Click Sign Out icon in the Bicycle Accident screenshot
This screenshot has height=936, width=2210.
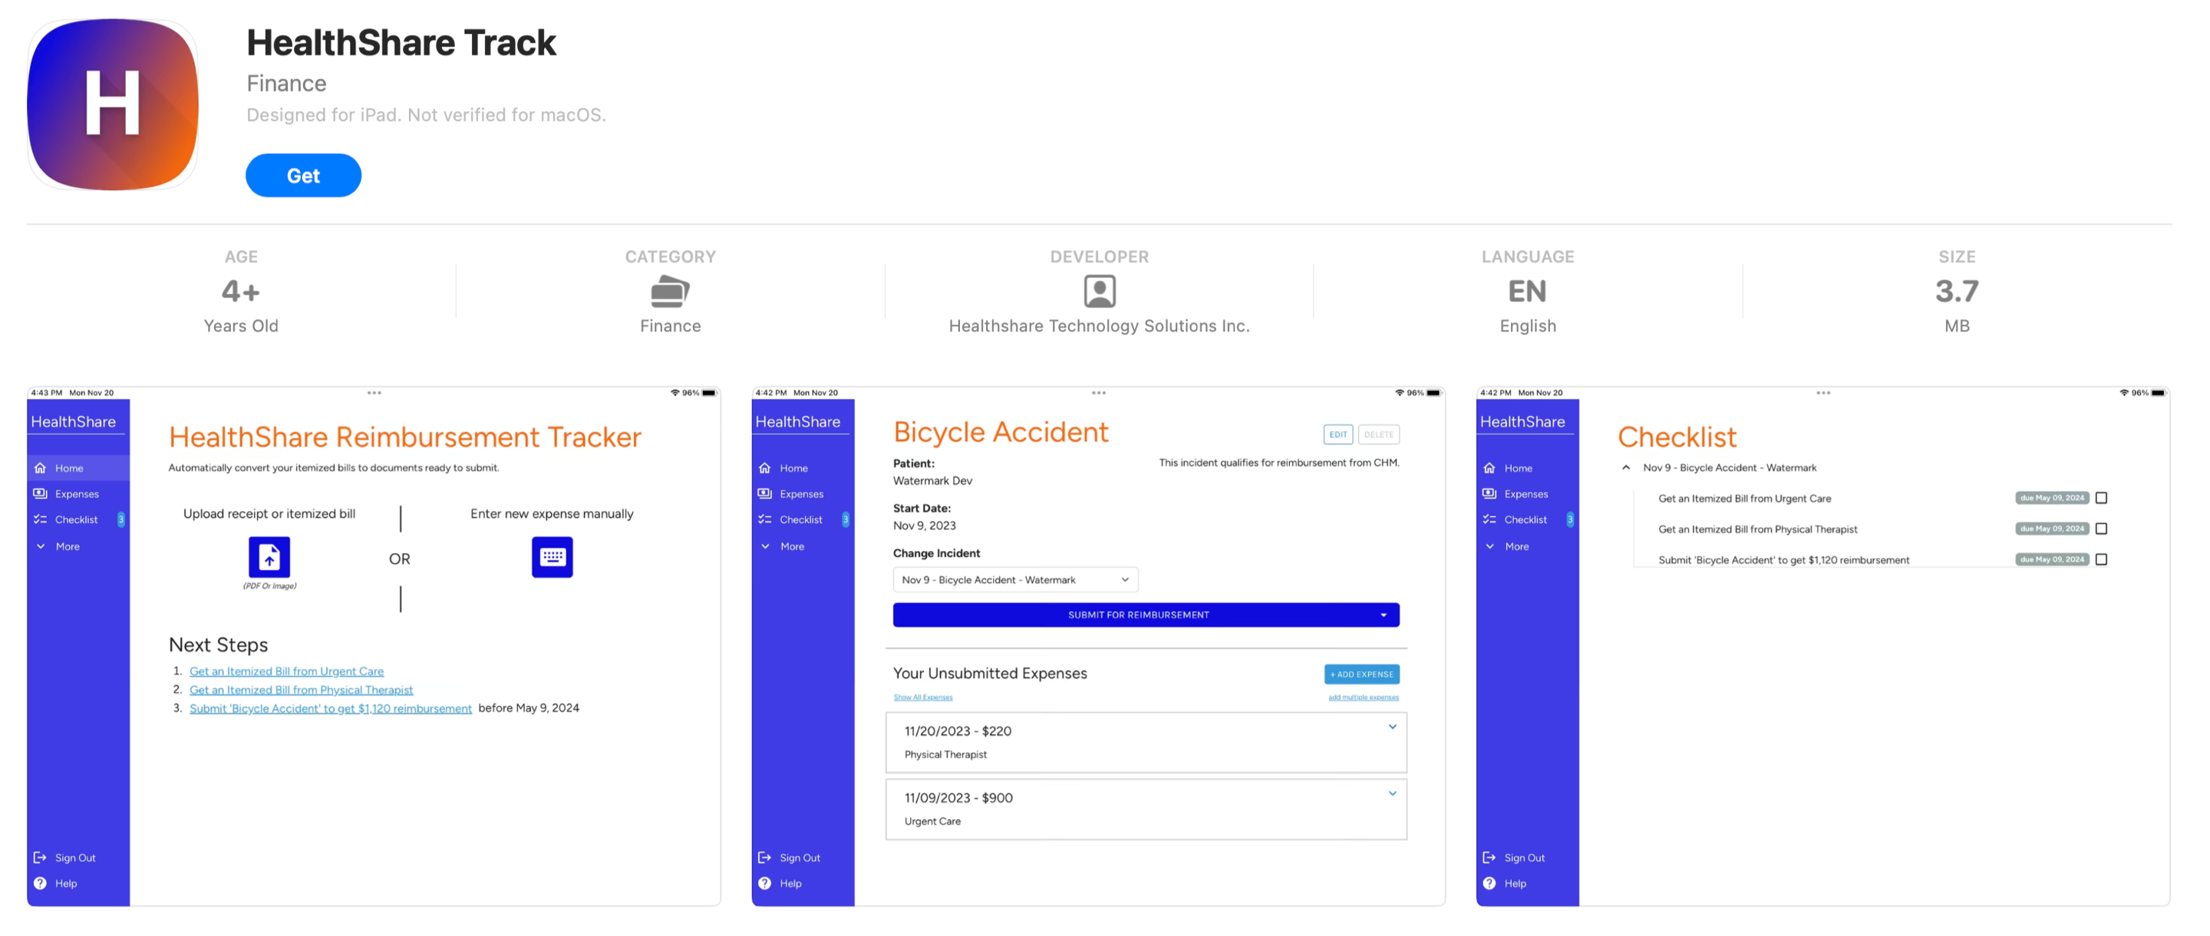pyautogui.click(x=764, y=858)
